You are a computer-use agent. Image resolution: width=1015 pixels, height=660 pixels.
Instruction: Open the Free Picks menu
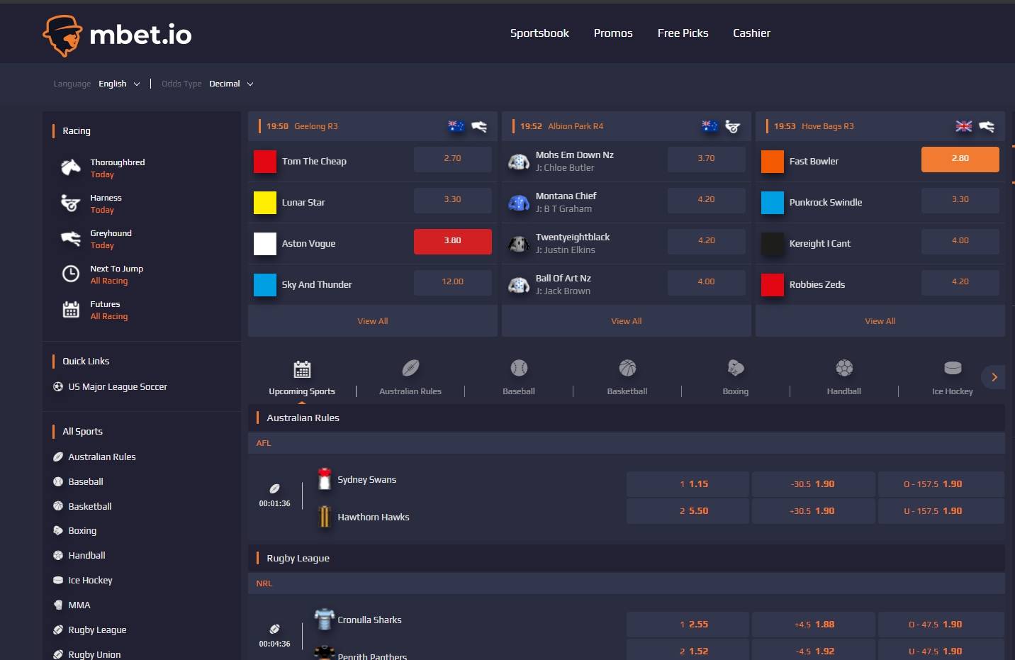click(x=683, y=33)
